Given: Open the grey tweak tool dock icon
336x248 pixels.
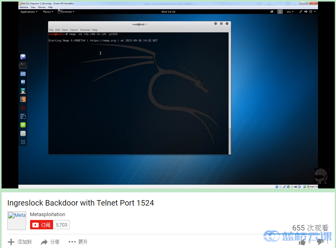Looking at the screenshot, I should pyautogui.click(x=23, y=134).
